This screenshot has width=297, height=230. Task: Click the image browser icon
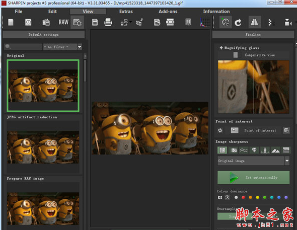point(46,22)
